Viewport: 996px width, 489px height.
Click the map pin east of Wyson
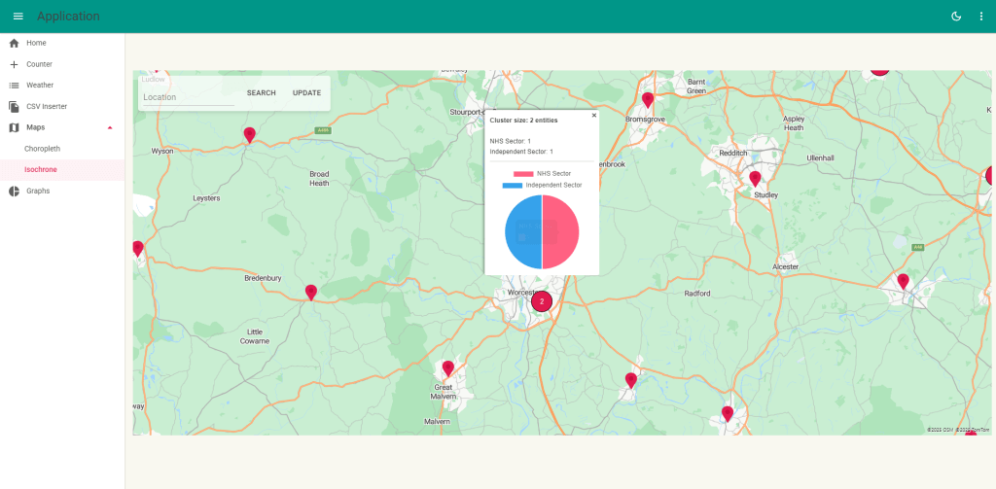coord(250,134)
